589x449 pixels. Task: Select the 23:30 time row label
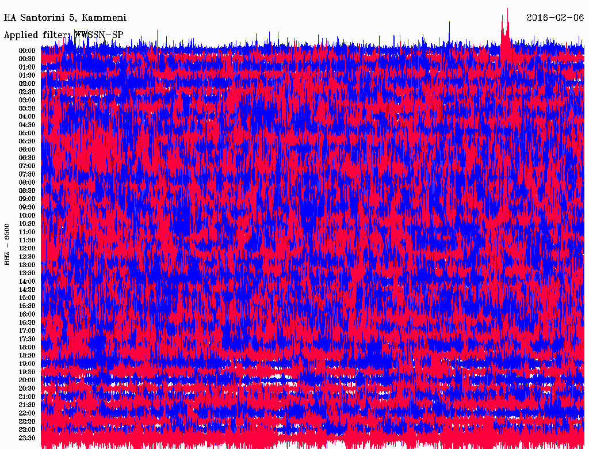pyautogui.click(x=26, y=437)
